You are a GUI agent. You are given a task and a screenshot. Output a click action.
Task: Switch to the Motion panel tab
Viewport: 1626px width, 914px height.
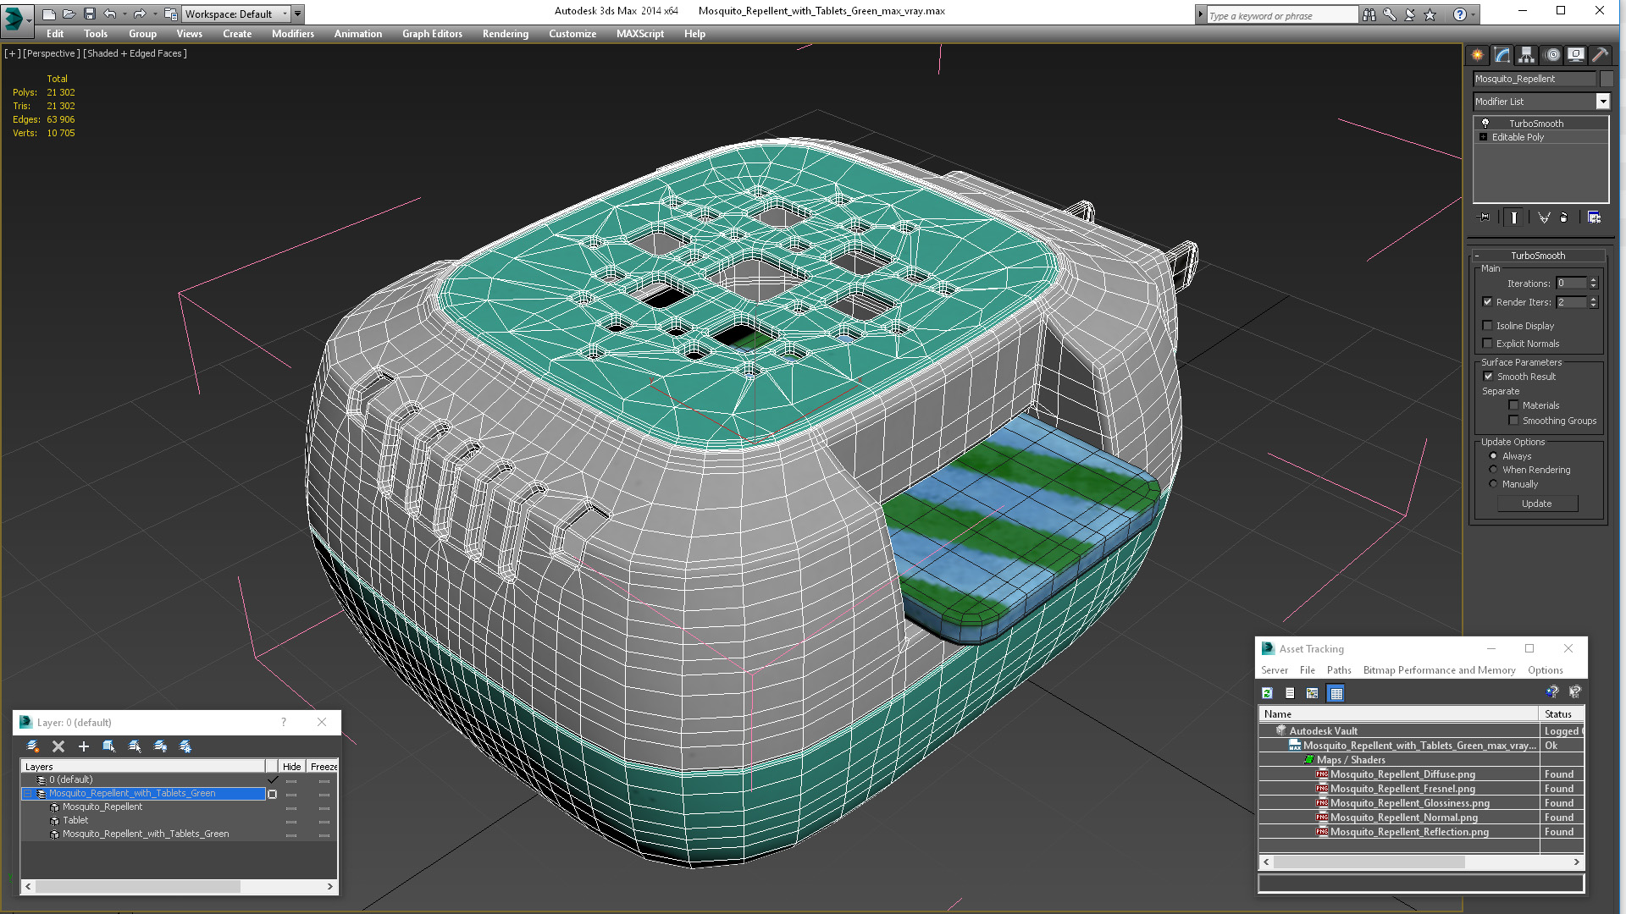(1551, 55)
